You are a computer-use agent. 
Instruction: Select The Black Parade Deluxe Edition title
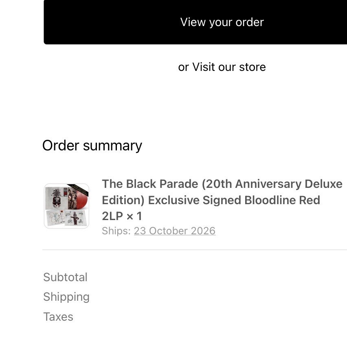(x=222, y=200)
